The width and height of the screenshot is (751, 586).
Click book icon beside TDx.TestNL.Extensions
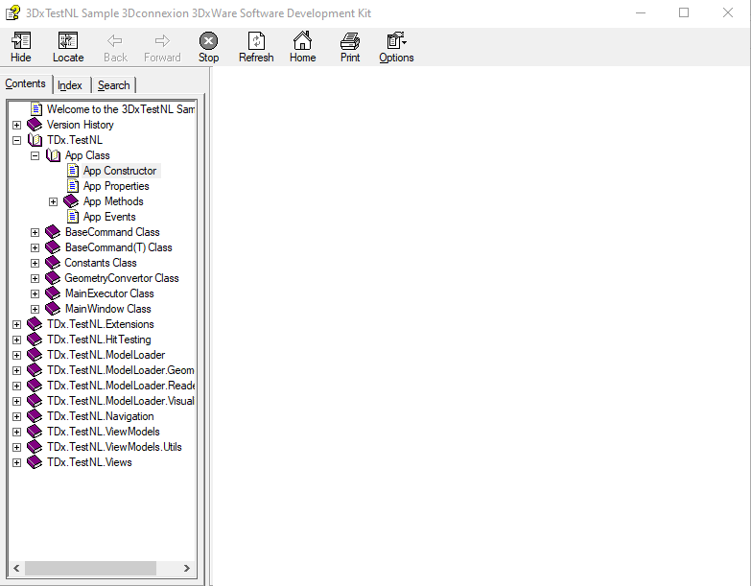(35, 323)
